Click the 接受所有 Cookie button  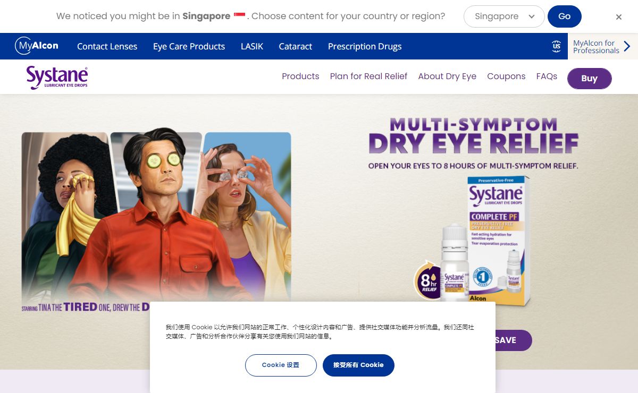coord(358,365)
